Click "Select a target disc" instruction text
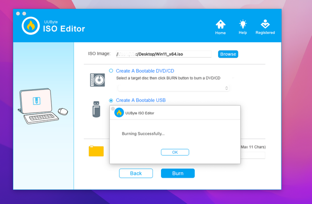Image resolution: width=312 pixels, height=204 pixels. pos(168,78)
